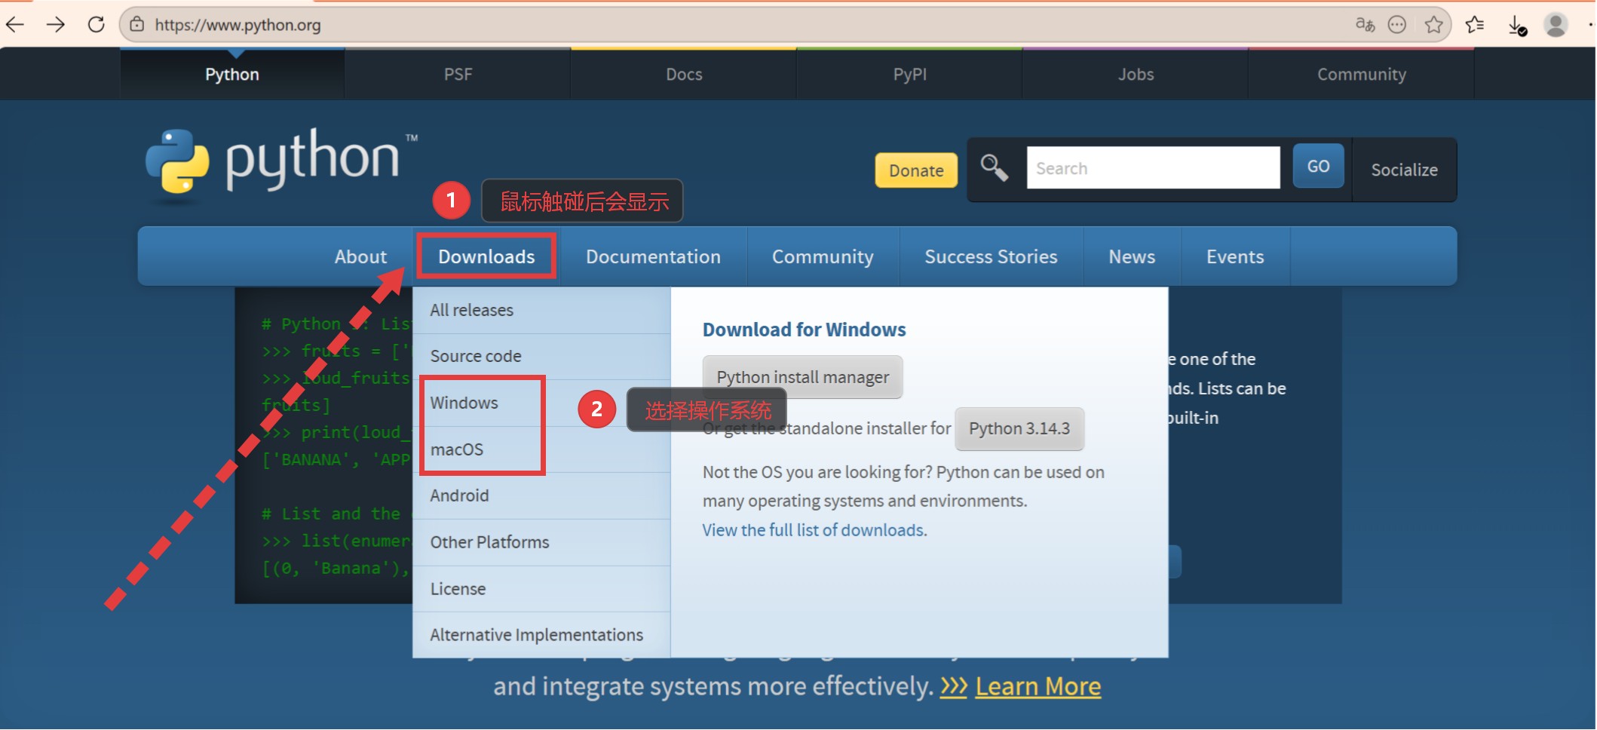Open the browser downloads icon
The height and width of the screenshot is (730, 1597).
click(1517, 26)
